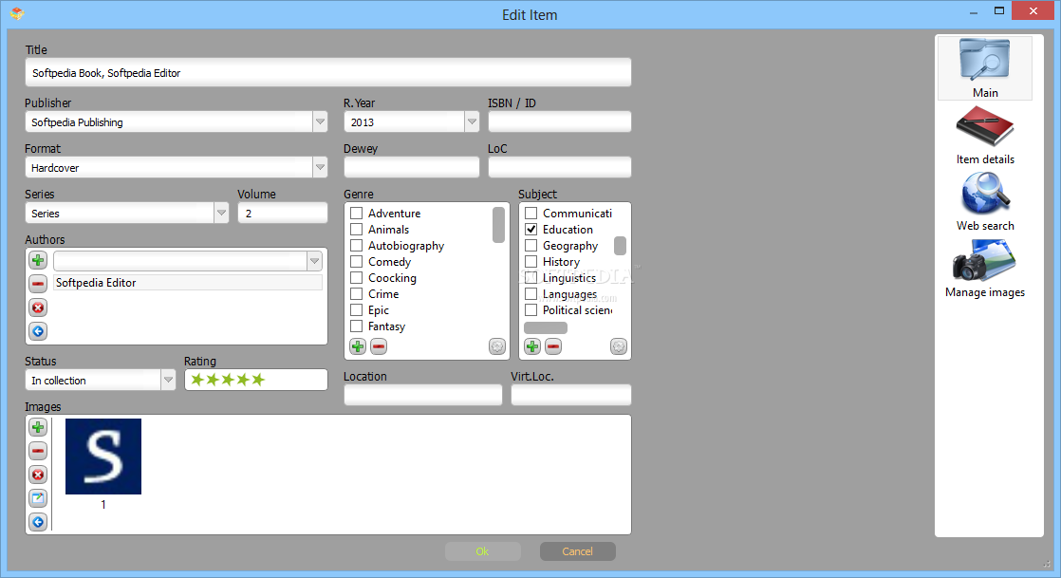1061x578 pixels.
Task: Click blue arrow icon in Images panel
Action: click(x=38, y=522)
